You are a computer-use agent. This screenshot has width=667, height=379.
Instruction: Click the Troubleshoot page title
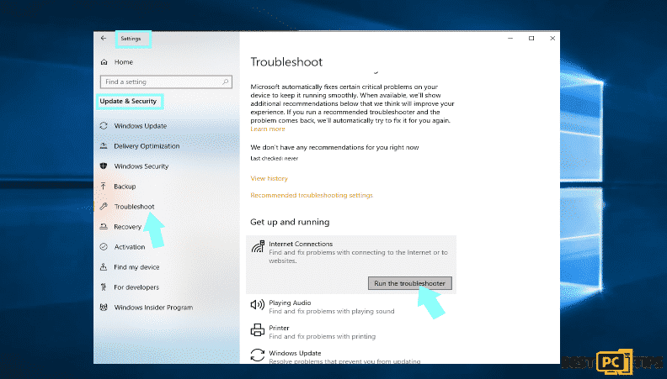click(286, 62)
